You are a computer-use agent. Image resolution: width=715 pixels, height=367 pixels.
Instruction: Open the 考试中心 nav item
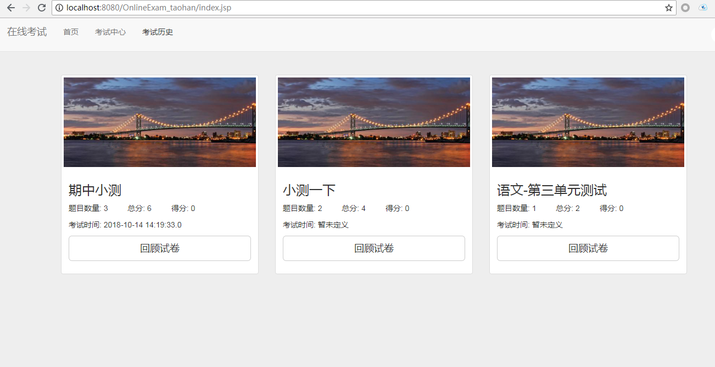(110, 32)
